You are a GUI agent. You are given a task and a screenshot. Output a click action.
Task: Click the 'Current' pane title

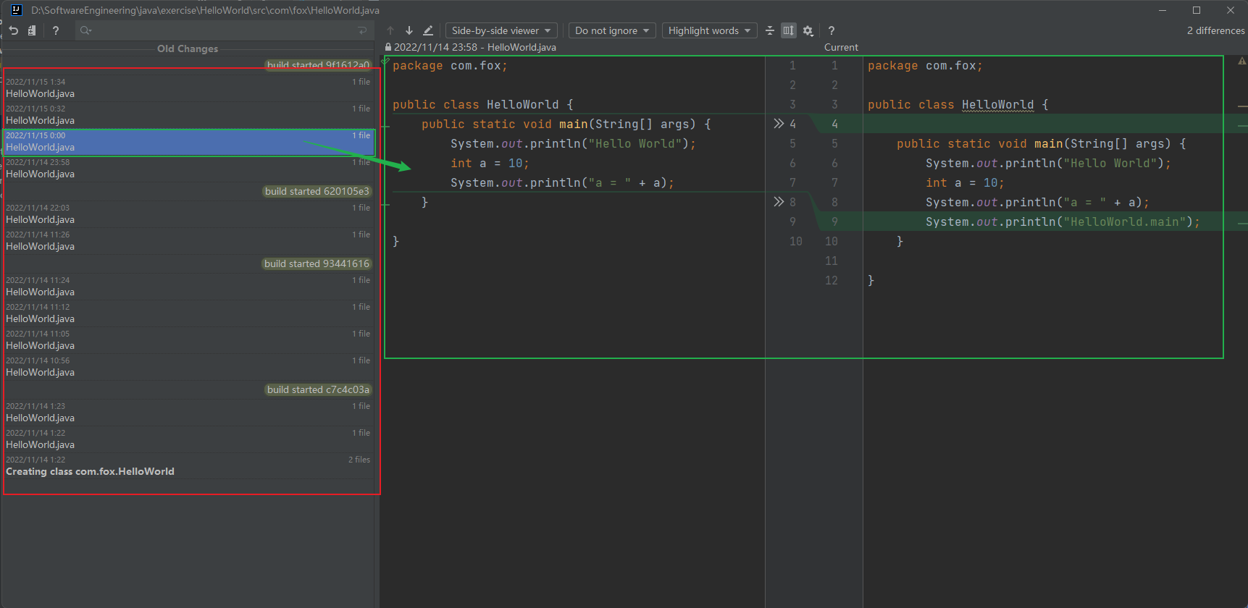tap(841, 47)
